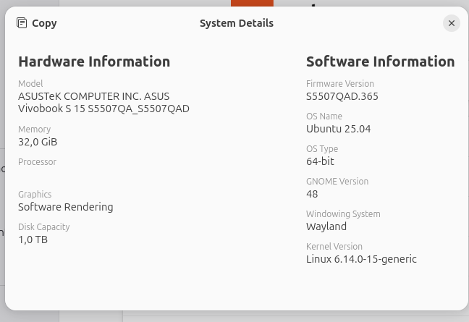Click the Software Rendering graphics value
Screen dimensions: 469x322
coord(66,207)
